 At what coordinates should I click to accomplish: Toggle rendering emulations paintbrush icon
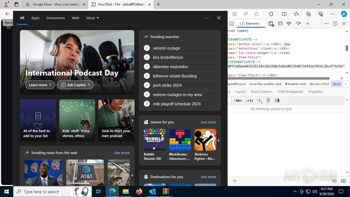tap(268, 100)
